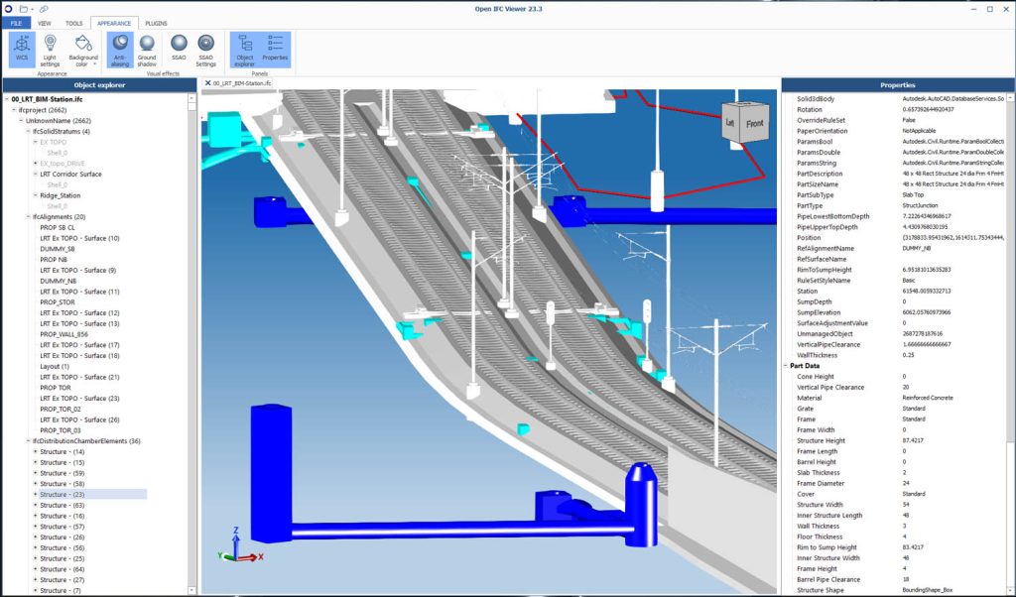Select the EX TOPO tree item
The height and width of the screenshot is (597, 1016).
click(x=54, y=142)
